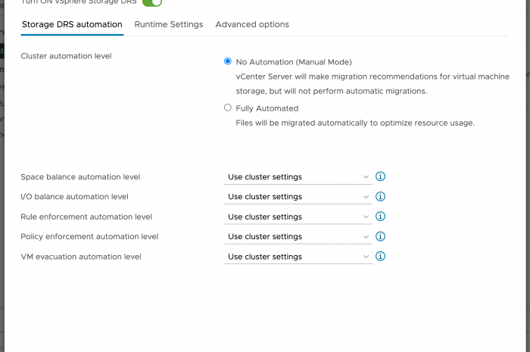530x352 pixels.
Task: Open VM evacuation automation level dropdown
Action: [x=299, y=257]
